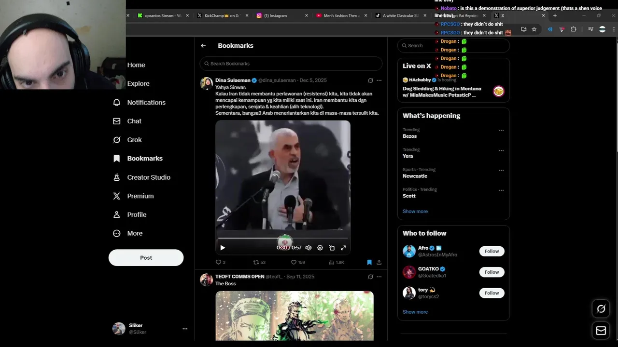Open Chat envelope icon in sidebar

(x=116, y=121)
